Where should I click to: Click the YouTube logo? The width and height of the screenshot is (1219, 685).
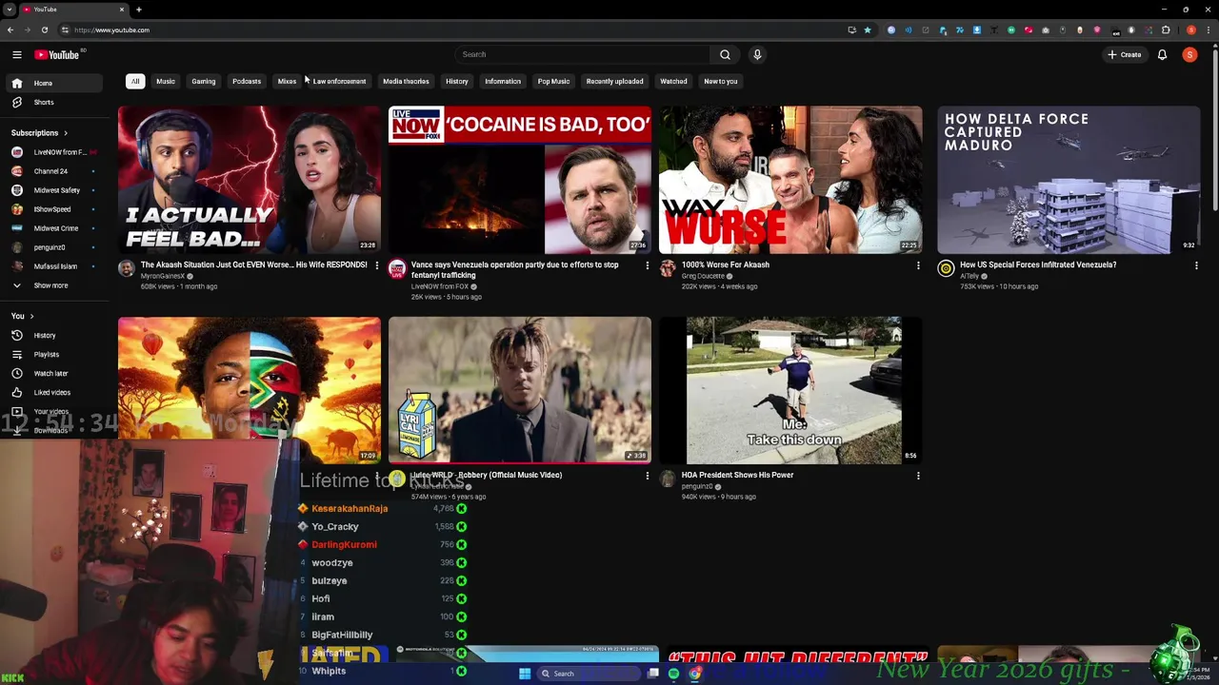[x=57, y=54]
